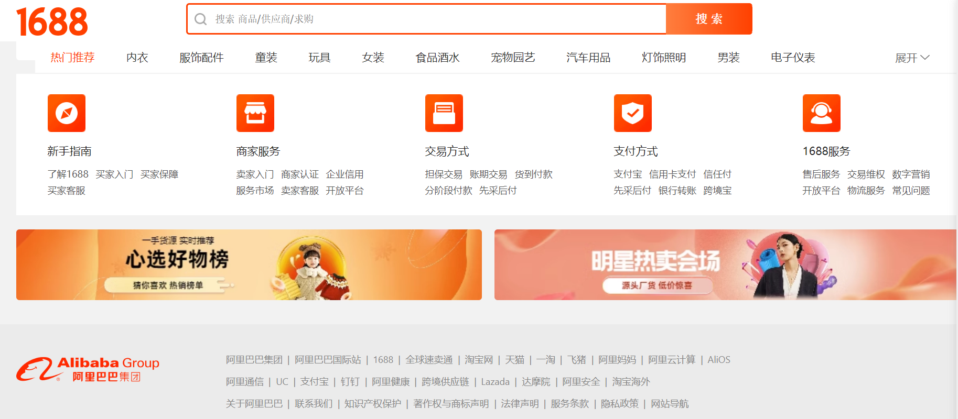Open the 心选好物榜 banner
The width and height of the screenshot is (958, 419).
249,264
